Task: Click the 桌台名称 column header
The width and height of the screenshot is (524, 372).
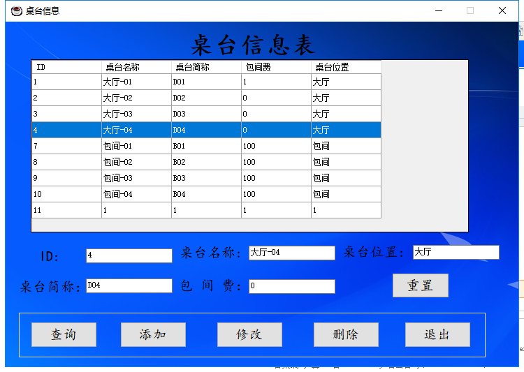Action: coord(136,67)
